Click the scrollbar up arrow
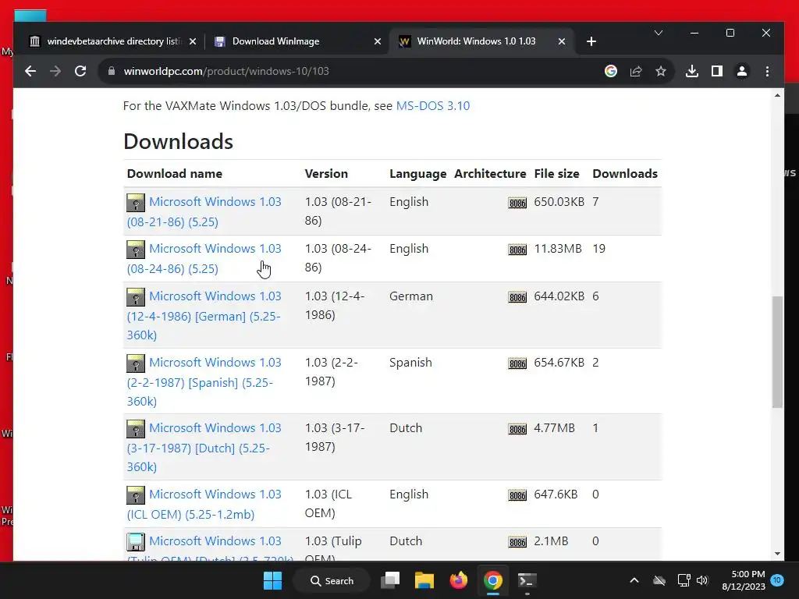 [777, 95]
